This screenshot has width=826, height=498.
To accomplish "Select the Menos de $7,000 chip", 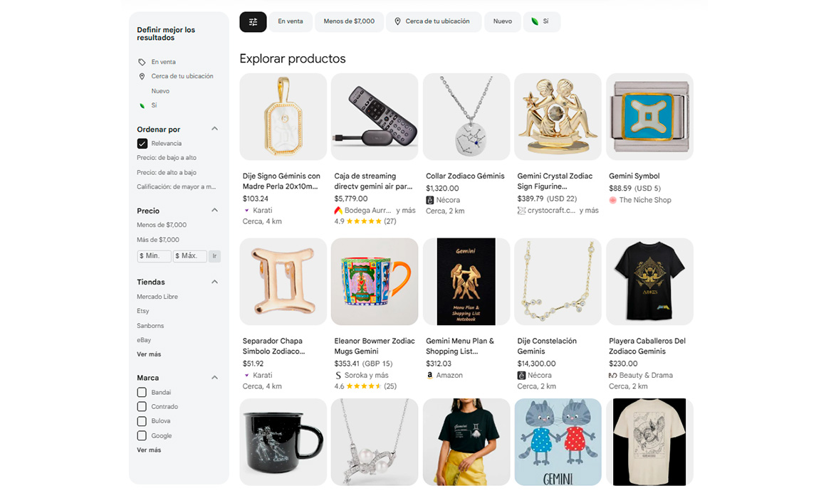I will [x=349, y=22].
